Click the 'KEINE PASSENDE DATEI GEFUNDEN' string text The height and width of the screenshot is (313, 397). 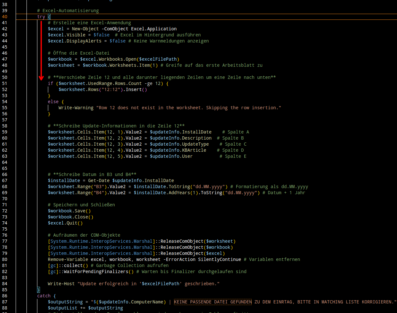pos(213,302)
